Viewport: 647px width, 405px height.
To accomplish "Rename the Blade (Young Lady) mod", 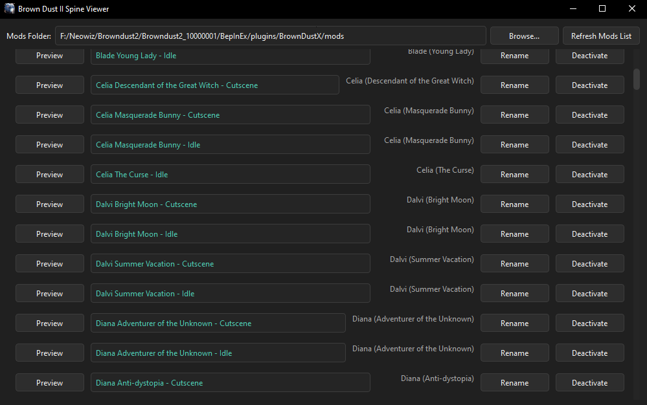I will (x=514, y=55).
